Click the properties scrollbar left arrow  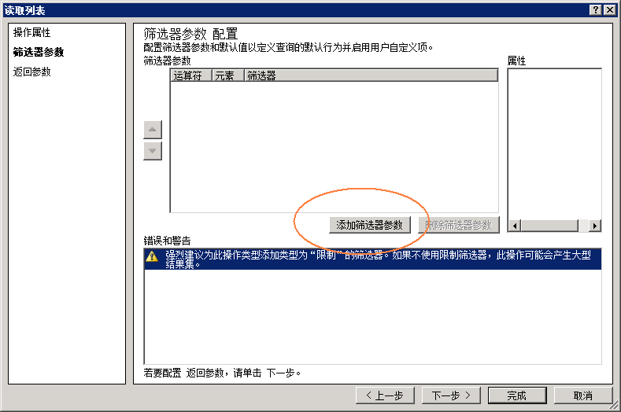click(x=515, y=226)
